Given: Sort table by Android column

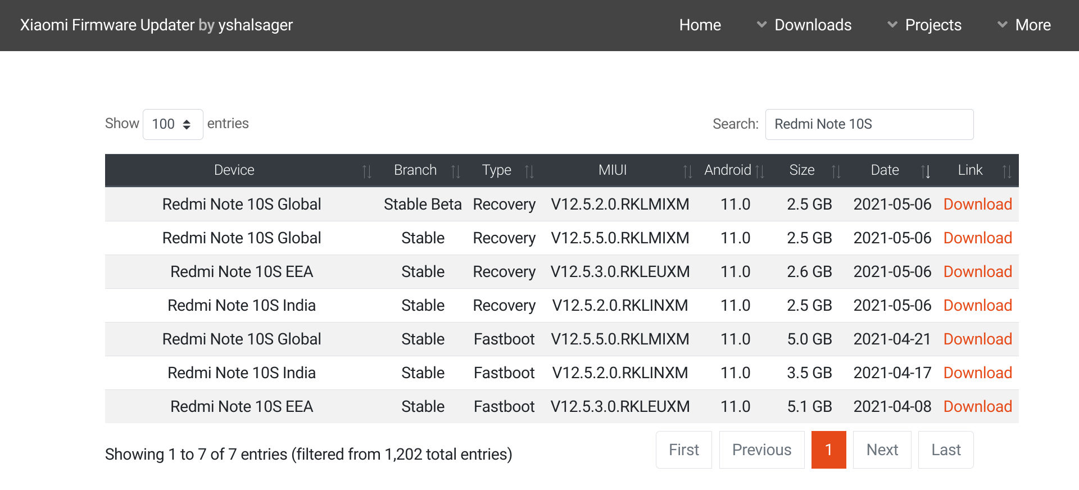Looking at the screenshot, I should pos(735,170).
